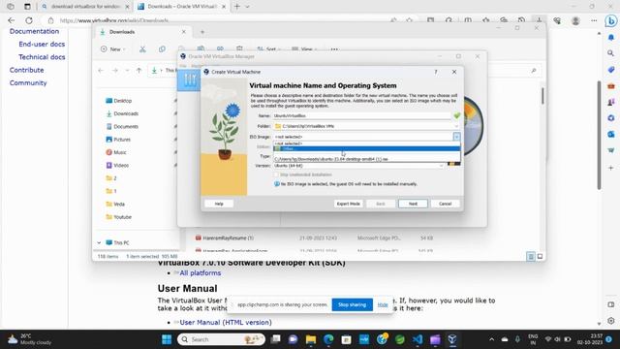620x349 pixels.
Task: Open All platforms SDK link
Action: (201, 273)
